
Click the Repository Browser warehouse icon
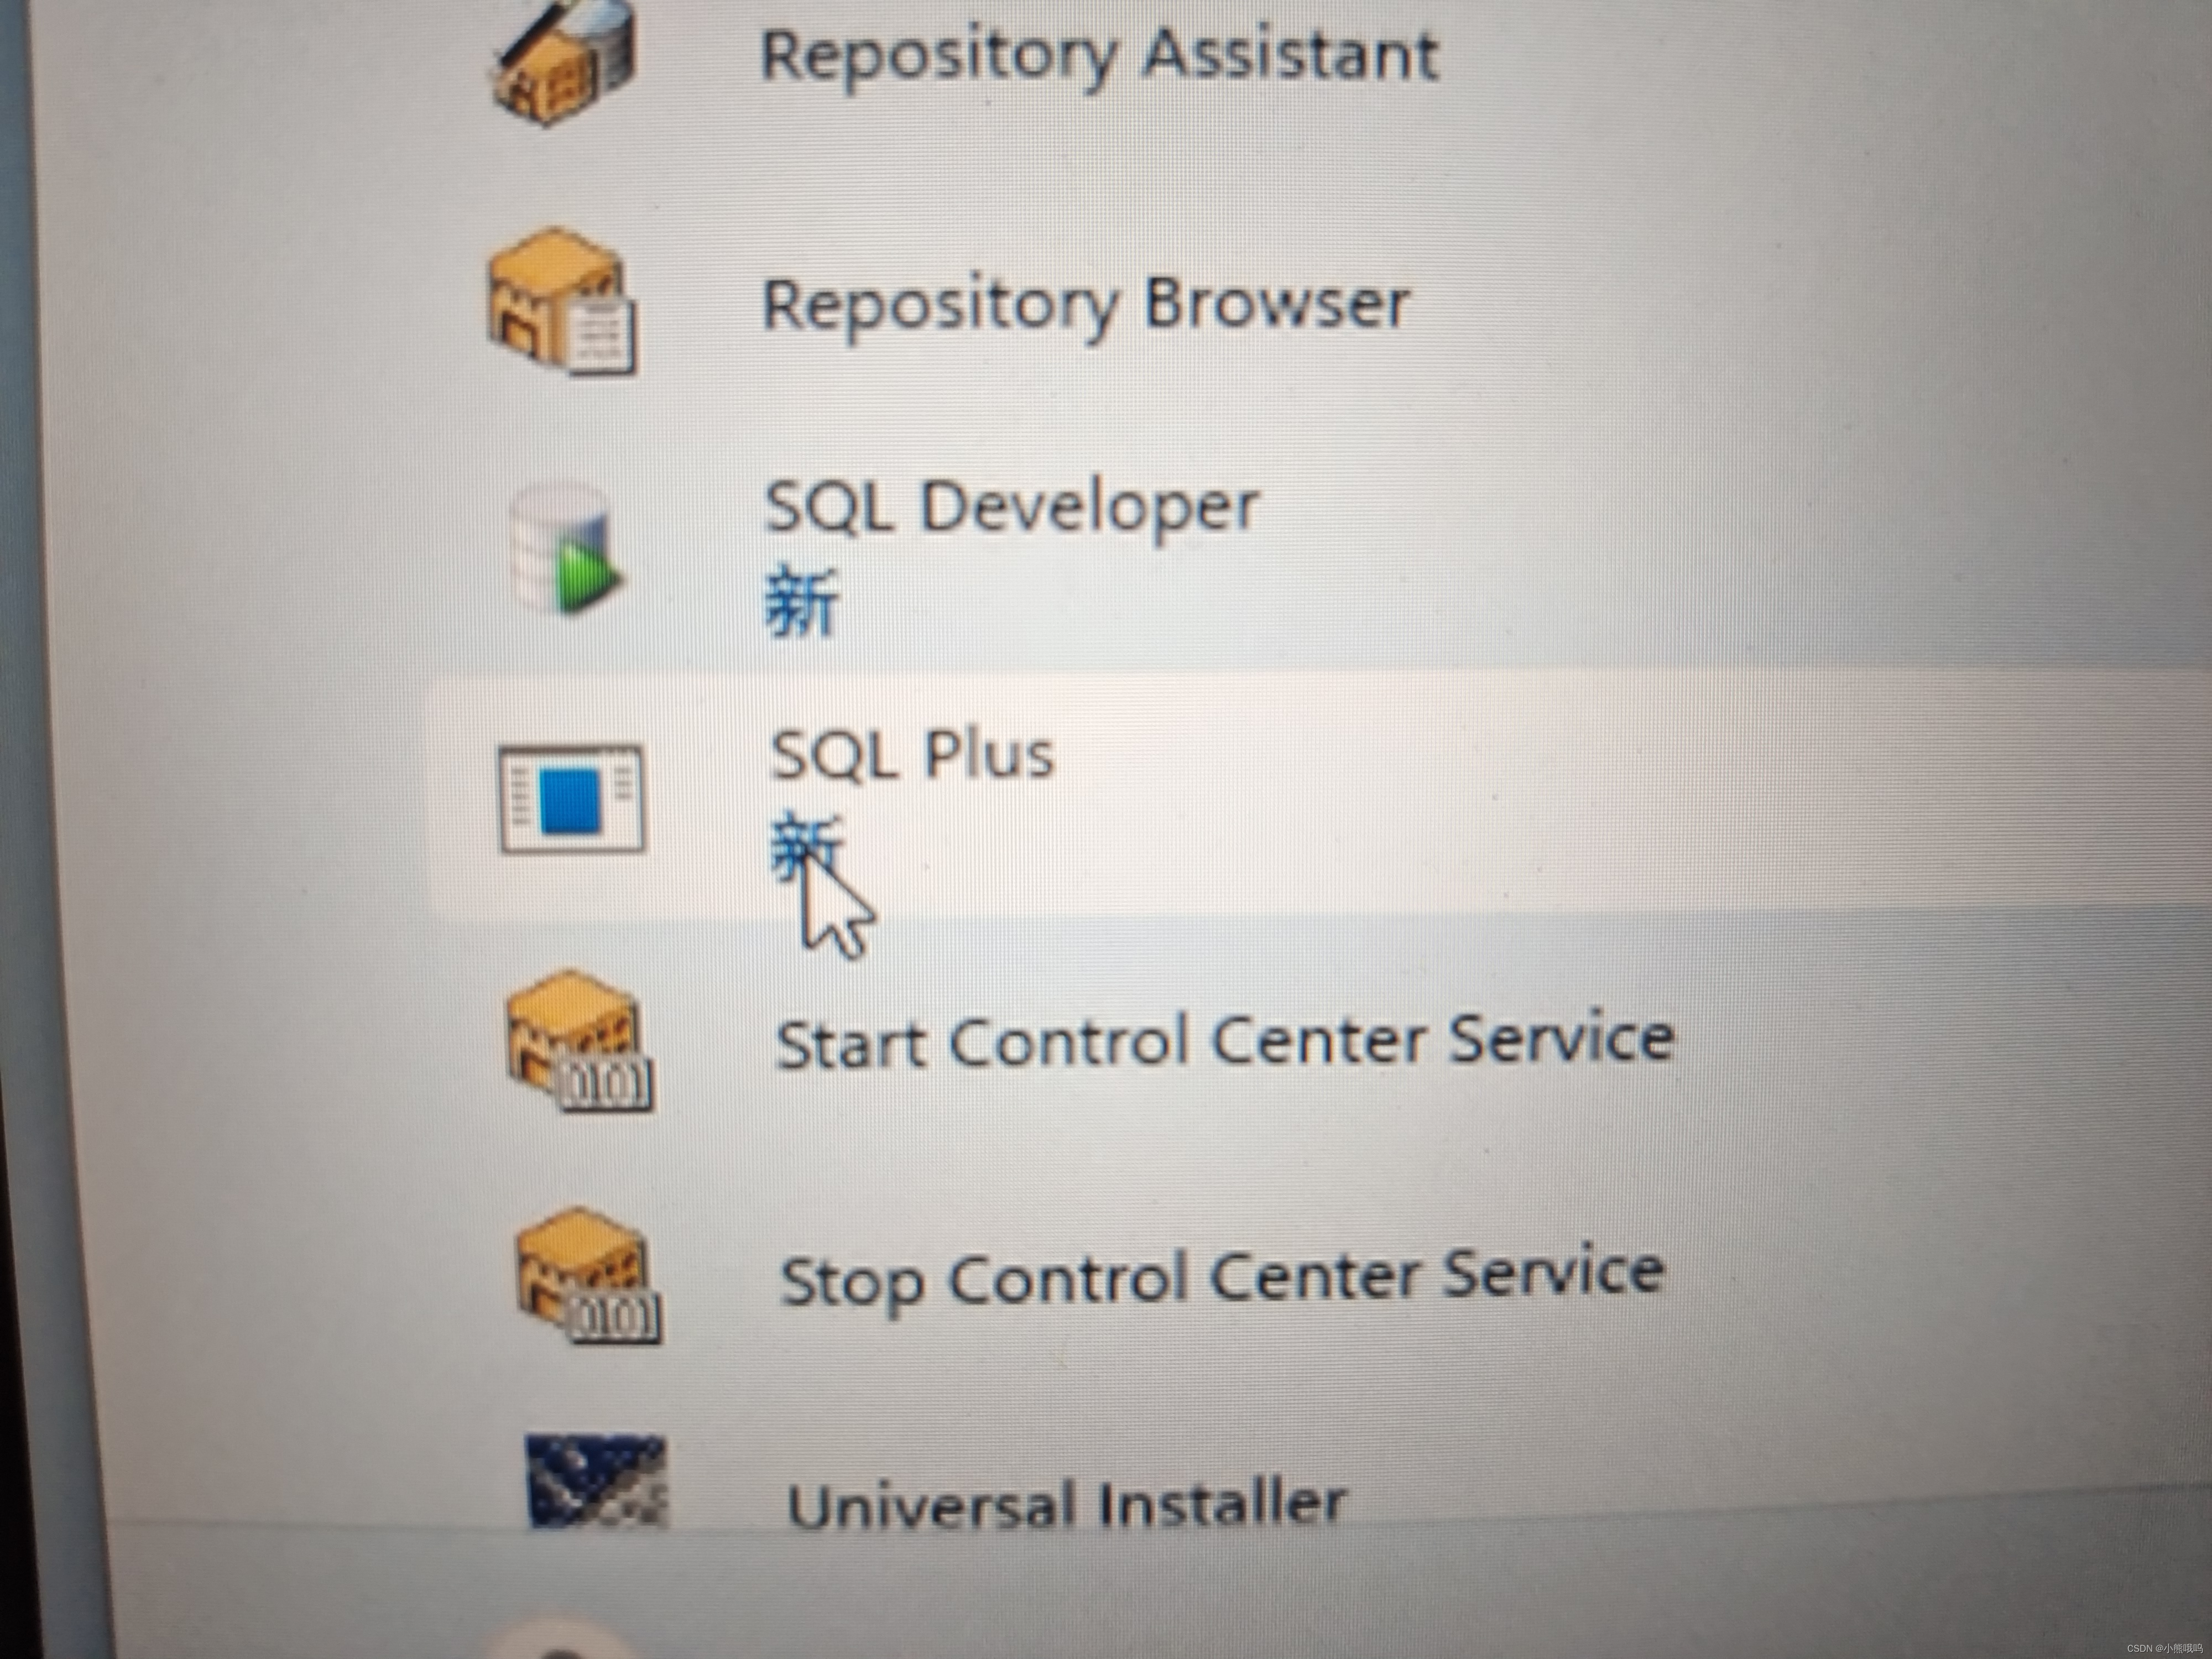(x=561, y=301)
